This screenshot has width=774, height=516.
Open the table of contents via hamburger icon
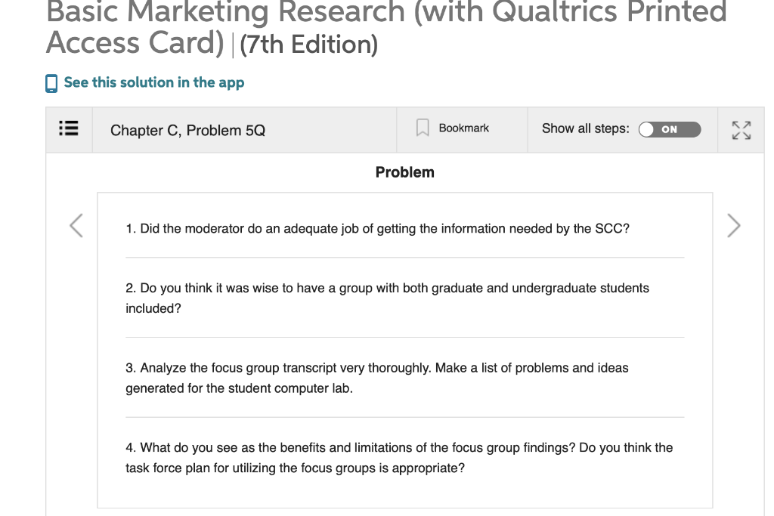tap(68, 128)
